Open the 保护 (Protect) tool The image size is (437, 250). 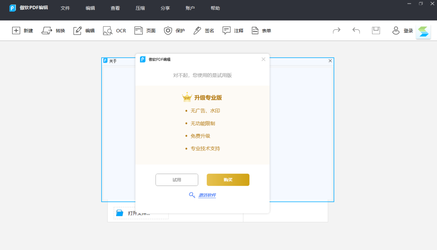(174, 30)
